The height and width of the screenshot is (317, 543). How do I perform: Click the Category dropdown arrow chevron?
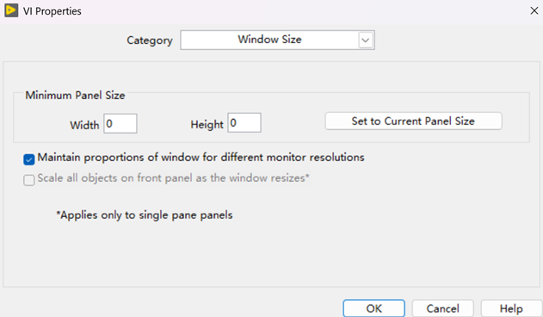(x=366, y=40)
